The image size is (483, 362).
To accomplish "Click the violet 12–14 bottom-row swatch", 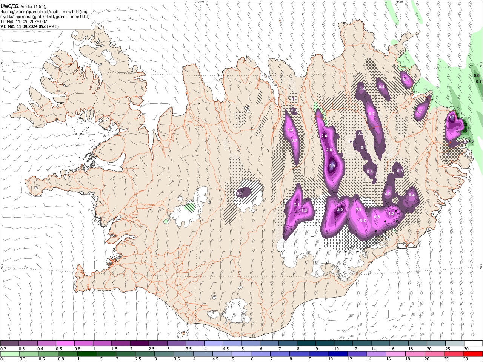I will click(357, 354).
